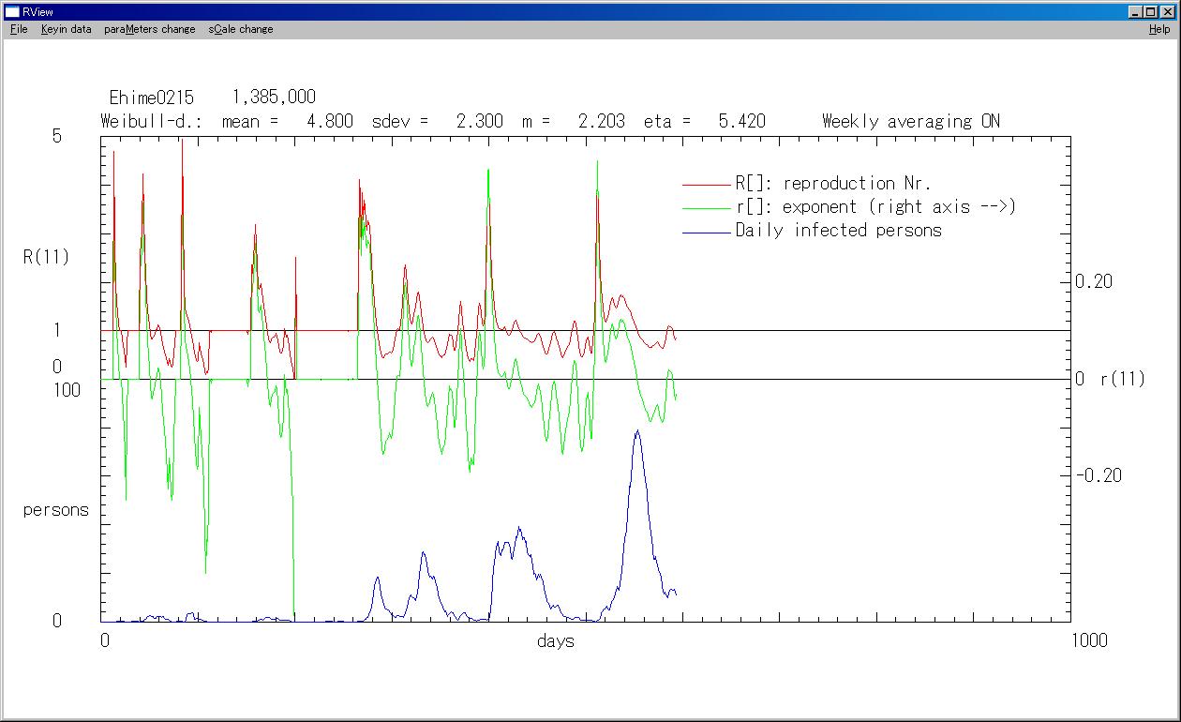Image resolution: width=1181 pixels, height=722 pixels.
Task: Click the sdev value "2.300"
Action: click(x=479, y=121)
